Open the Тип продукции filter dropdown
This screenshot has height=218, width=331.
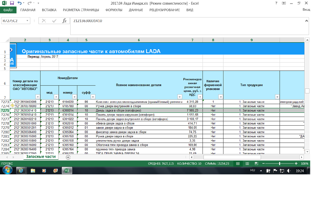pos(277,97)
